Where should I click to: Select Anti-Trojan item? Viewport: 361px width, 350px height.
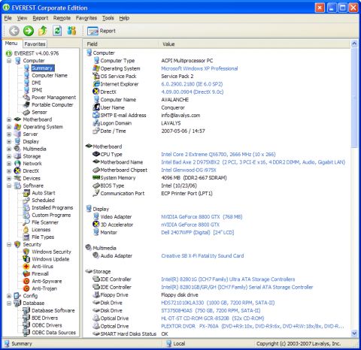[44, 288]
